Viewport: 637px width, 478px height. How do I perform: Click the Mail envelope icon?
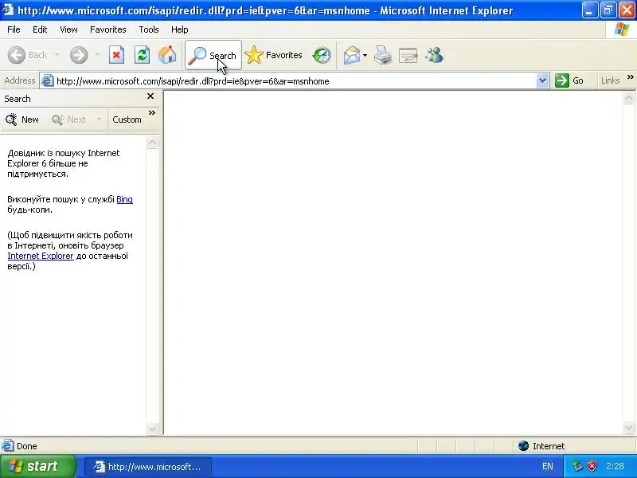352,55
